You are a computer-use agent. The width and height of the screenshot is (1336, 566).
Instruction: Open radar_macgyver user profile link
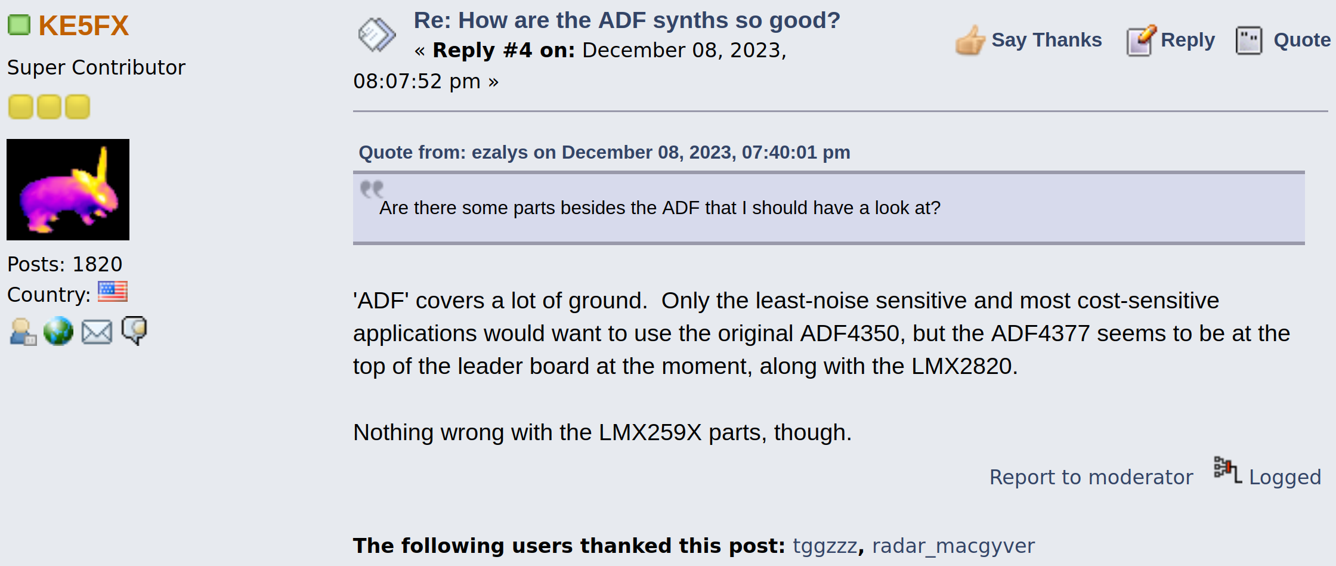(x=953, y=546)
